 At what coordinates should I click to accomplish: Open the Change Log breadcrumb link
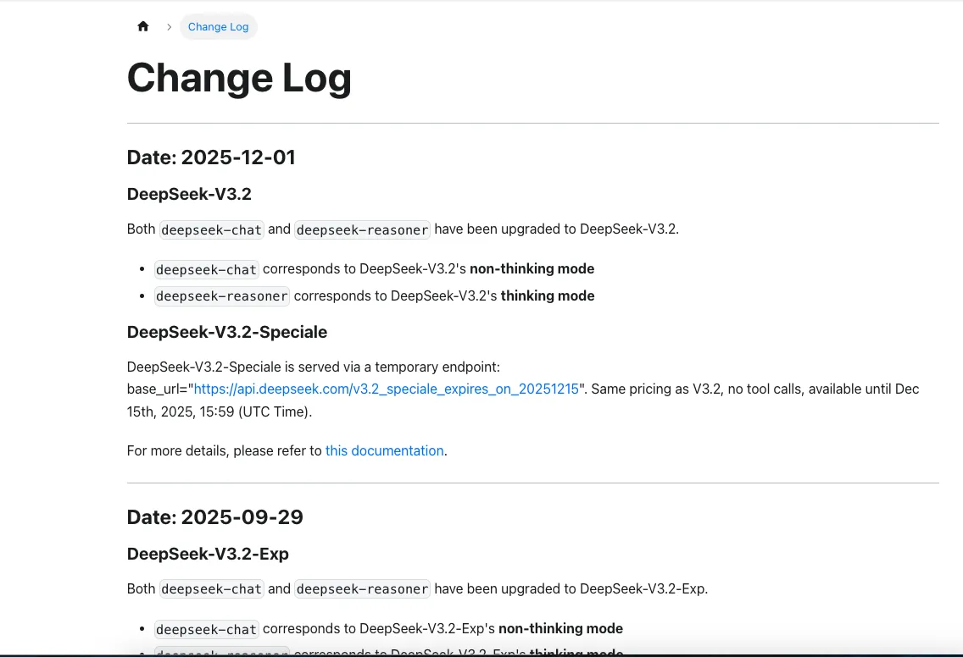[x=218, y=27]
